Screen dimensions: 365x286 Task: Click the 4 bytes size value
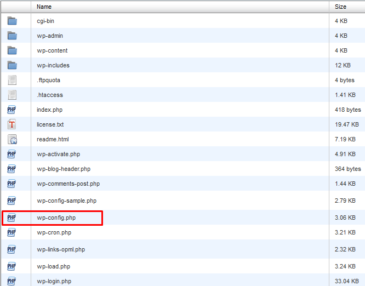[x=345, y=81]
